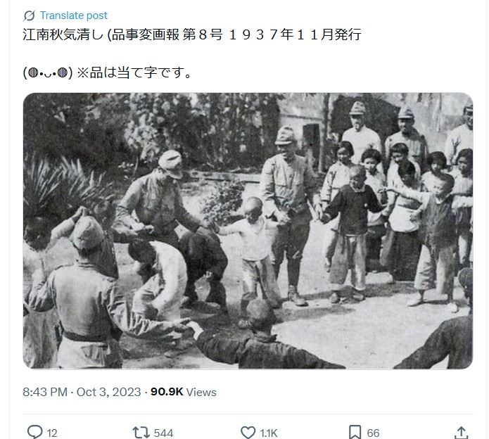Click the translate icon beside Translate post
Viewport: 489px width, 439px height.
coord(29,15)
